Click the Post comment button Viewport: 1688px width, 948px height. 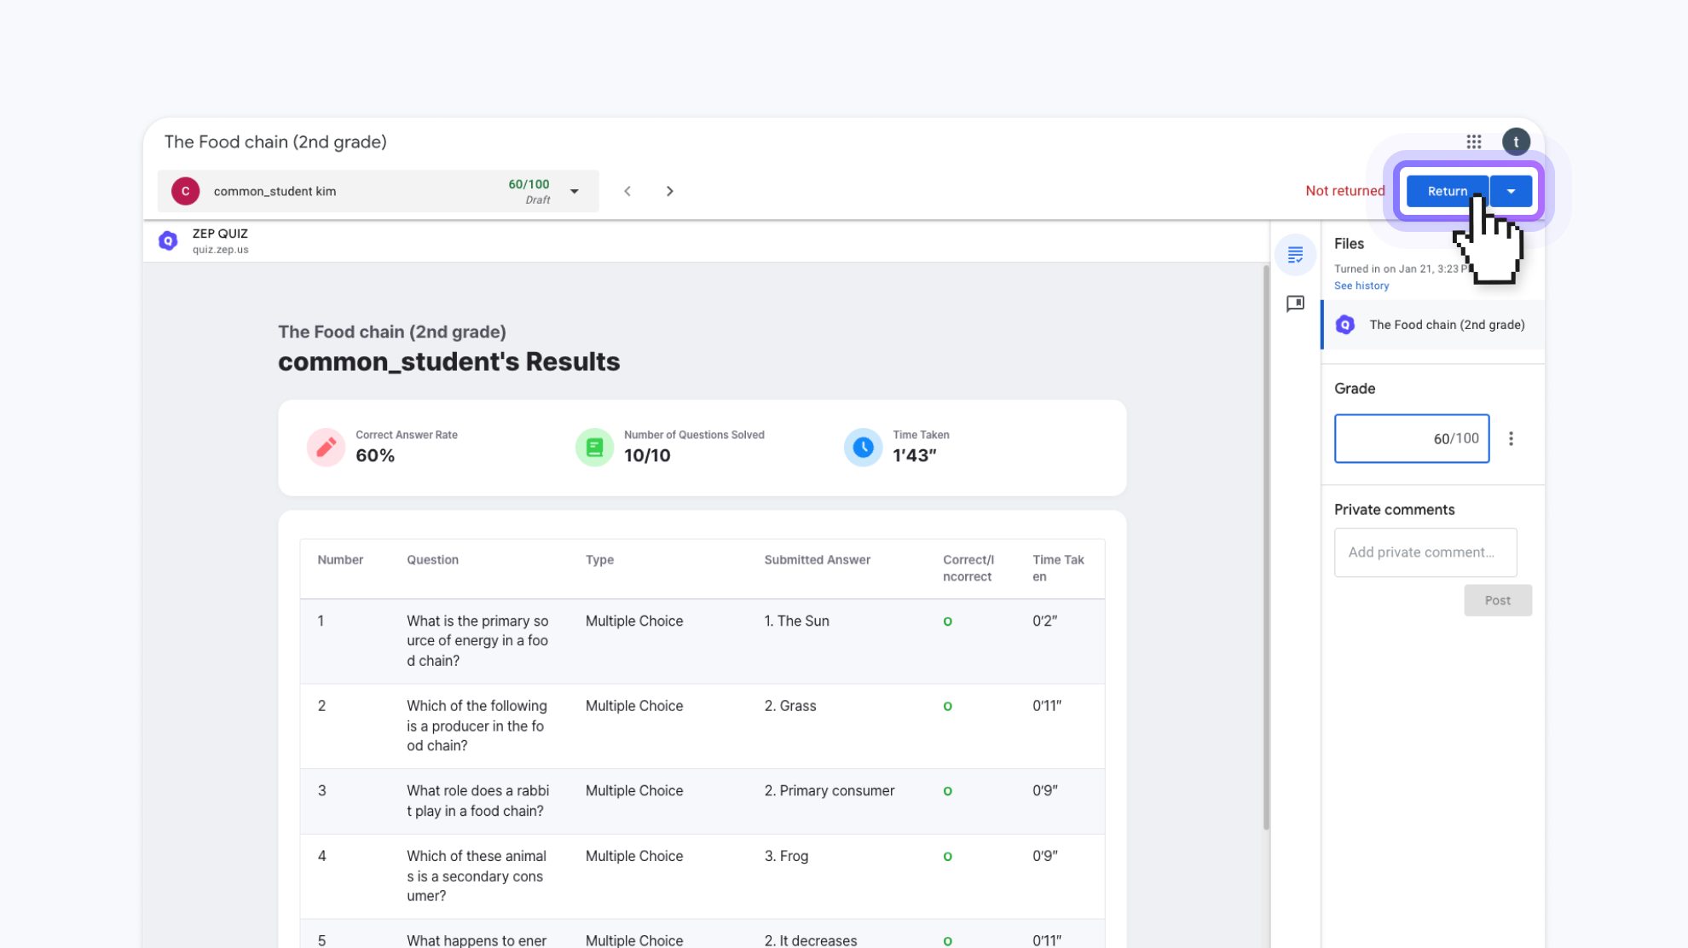(1497, 600)
